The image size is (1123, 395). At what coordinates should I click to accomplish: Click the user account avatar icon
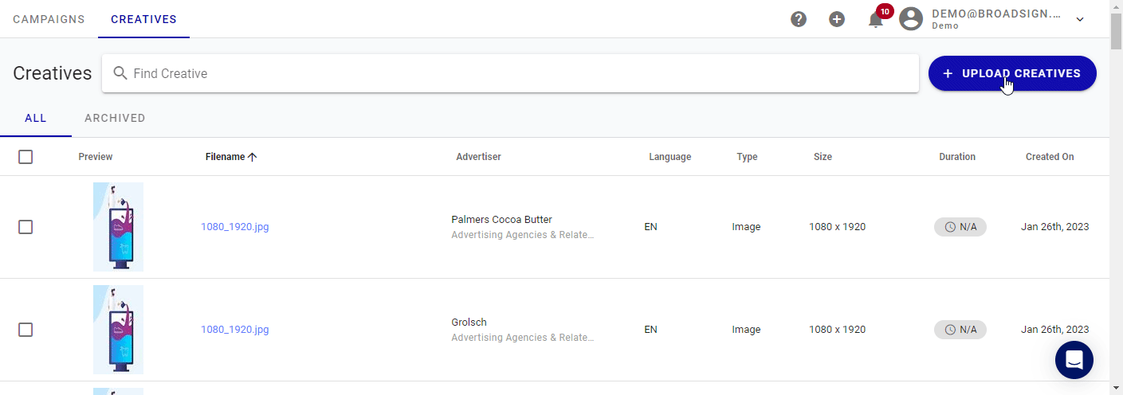(911, 19)
